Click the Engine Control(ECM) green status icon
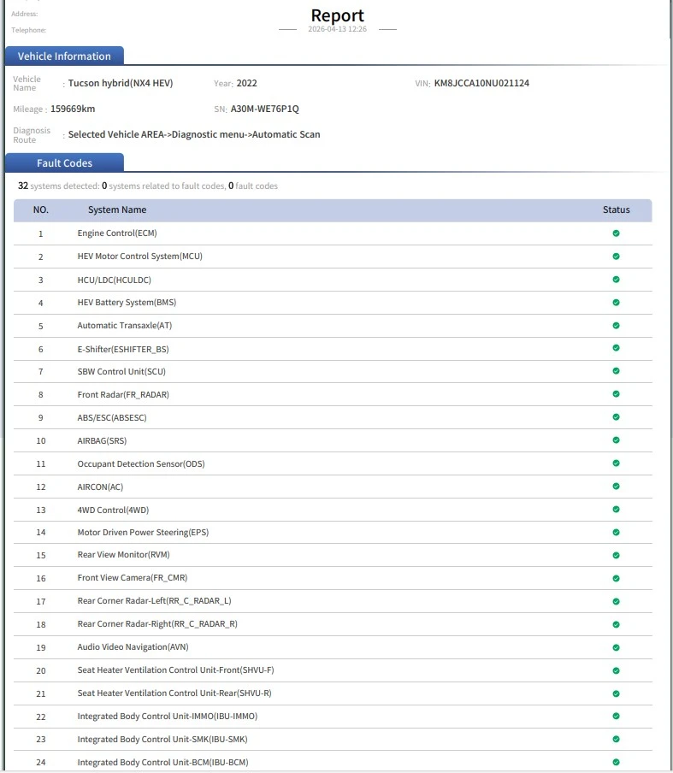Viewport: 673px width, 773px height. tap(616, 233)
